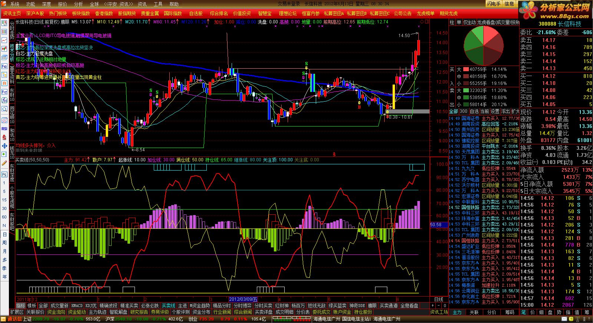Open the wave chart icon above RSI
Viewport: 593px width, 323px height.
tap(4, 121)
